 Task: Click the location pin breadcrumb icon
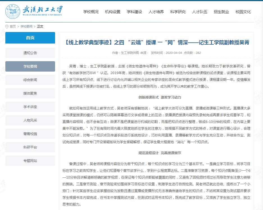7,26
